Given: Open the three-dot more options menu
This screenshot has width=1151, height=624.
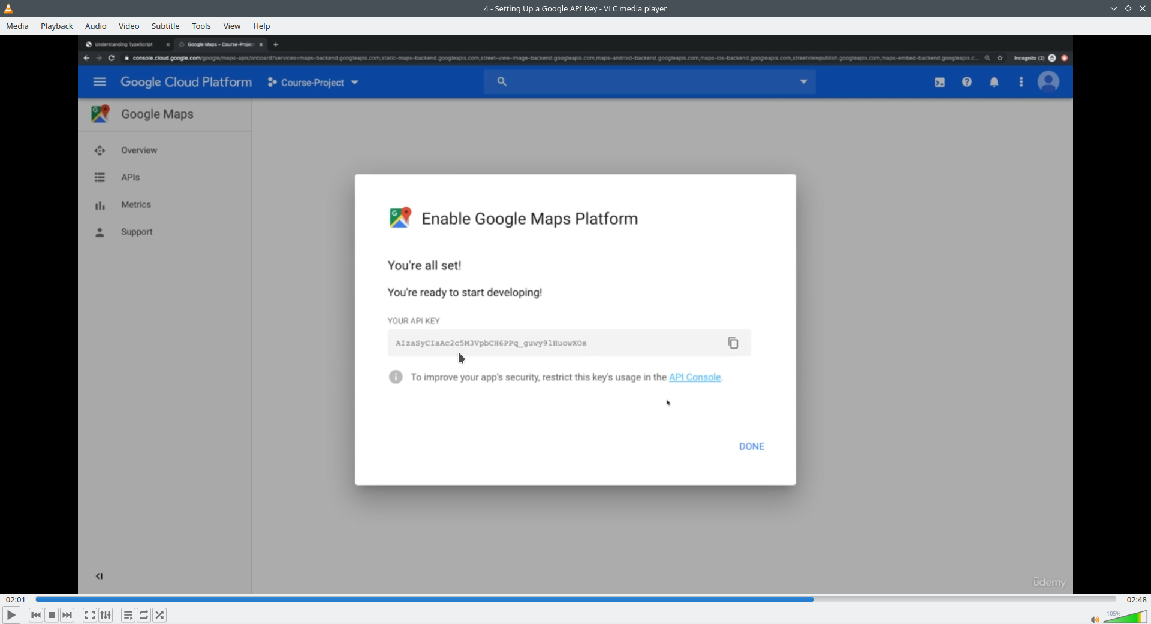Looking at the screenshot, I should (1022, 82).
